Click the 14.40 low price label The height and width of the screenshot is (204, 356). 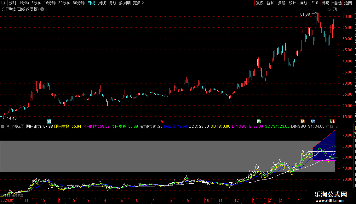12,118
